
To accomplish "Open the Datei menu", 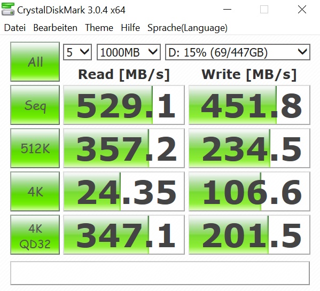I will point(15,28).
